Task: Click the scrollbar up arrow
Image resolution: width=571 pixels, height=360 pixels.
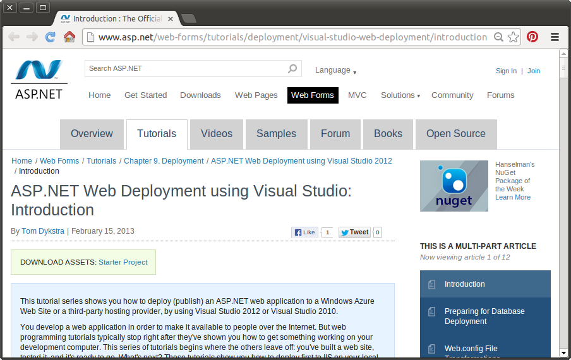Action: point(563,54)
